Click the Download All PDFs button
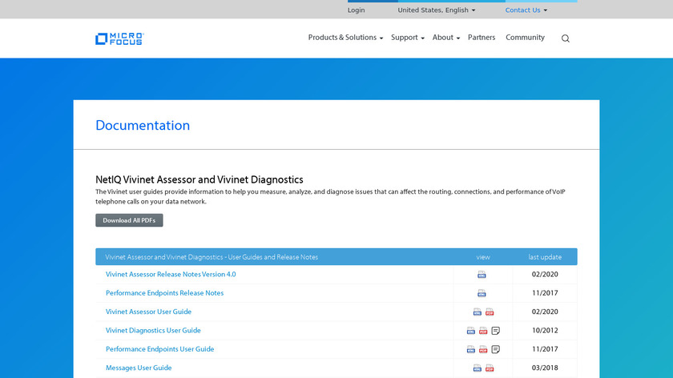Viewport: 673px width, 378px height. pos(129,220)
